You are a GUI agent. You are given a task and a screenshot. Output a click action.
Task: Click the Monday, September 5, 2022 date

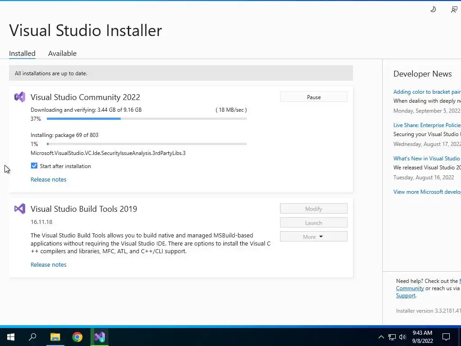tap(427, 111)
